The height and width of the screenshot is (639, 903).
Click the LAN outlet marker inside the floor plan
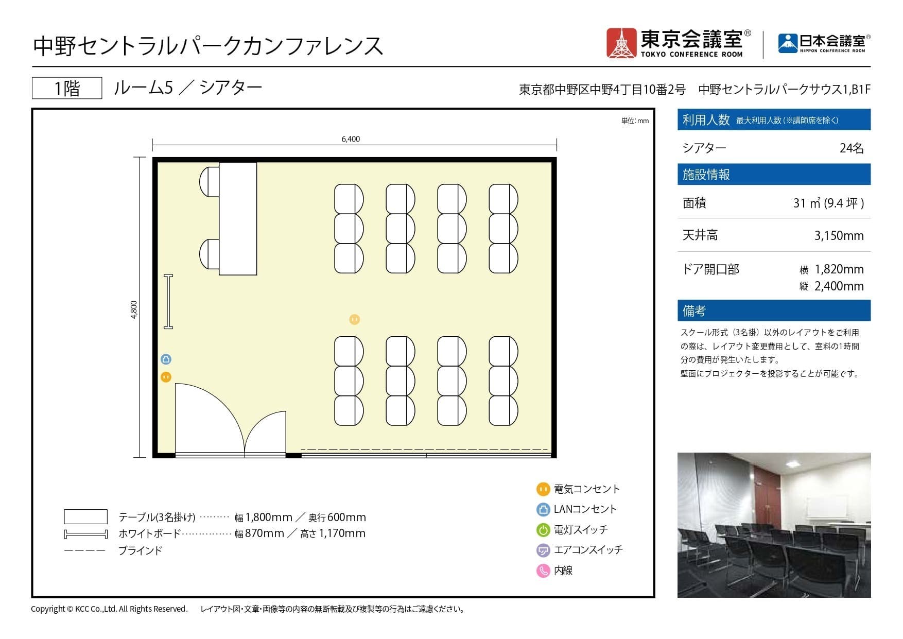166,359
